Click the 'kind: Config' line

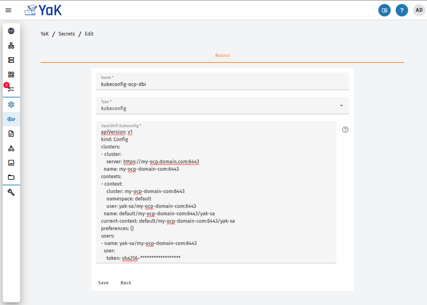pyautogui.click(x=114, y=139)
